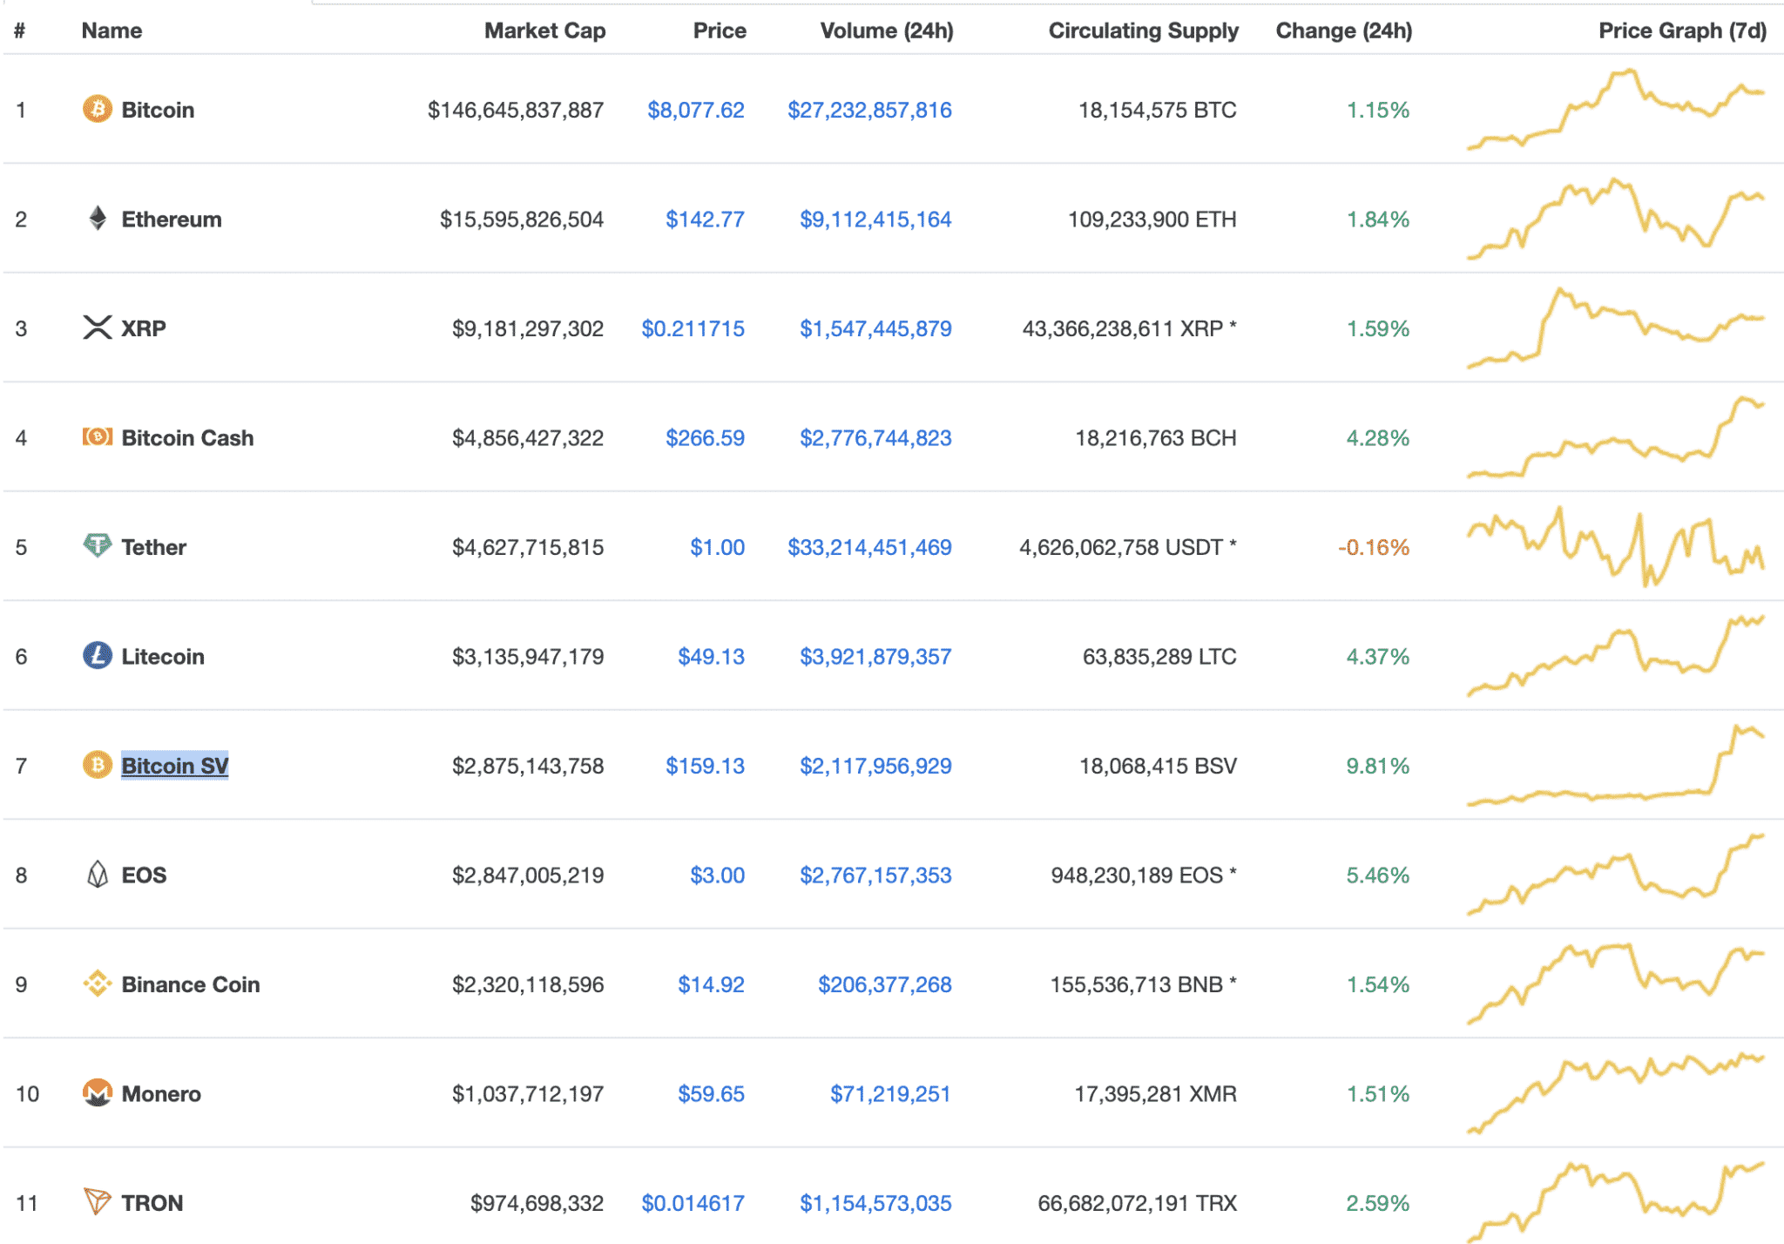Sort by the Name column header
The image size is (1784, 1244).
[111, 30]
